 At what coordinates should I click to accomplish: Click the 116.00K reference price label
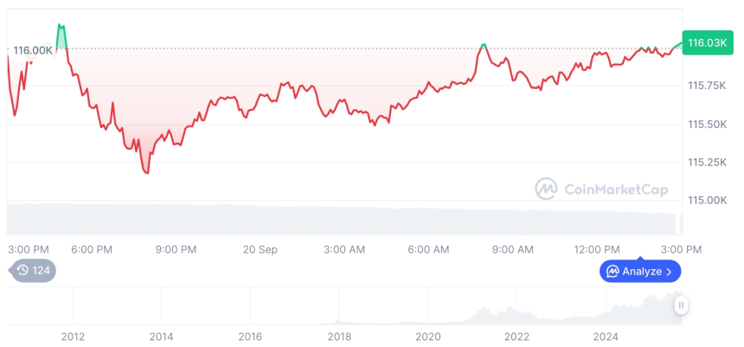[33, 52]
